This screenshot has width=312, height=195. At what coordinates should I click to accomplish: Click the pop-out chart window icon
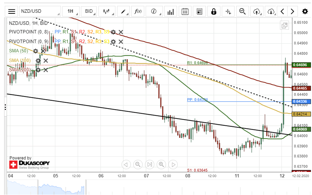(x=284, y=25)
